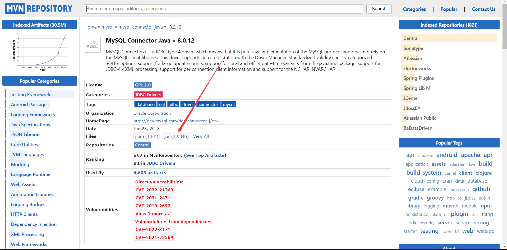This screenshot has width=507, height=250.
Task: Open JDBC Drivers ranking link
Action: click(161, 163)
